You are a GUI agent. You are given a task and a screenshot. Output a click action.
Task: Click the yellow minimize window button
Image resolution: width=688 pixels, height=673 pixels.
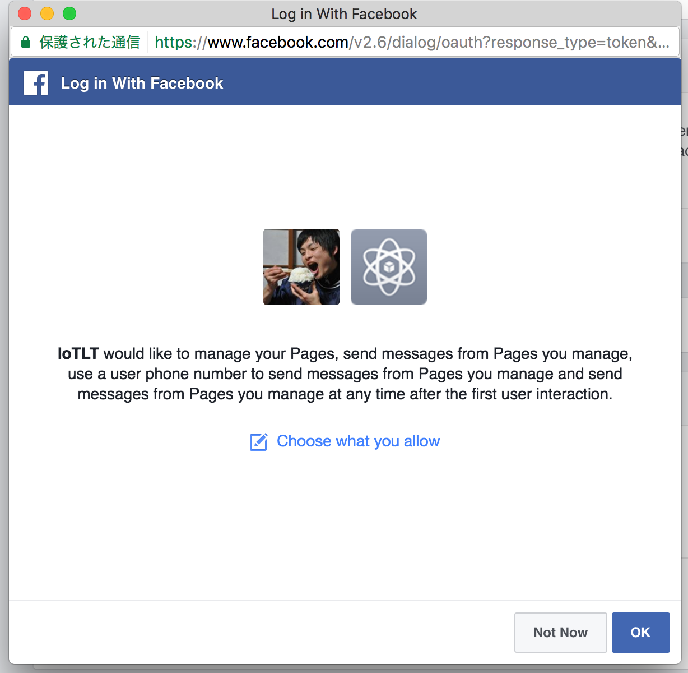pos(47,13)
